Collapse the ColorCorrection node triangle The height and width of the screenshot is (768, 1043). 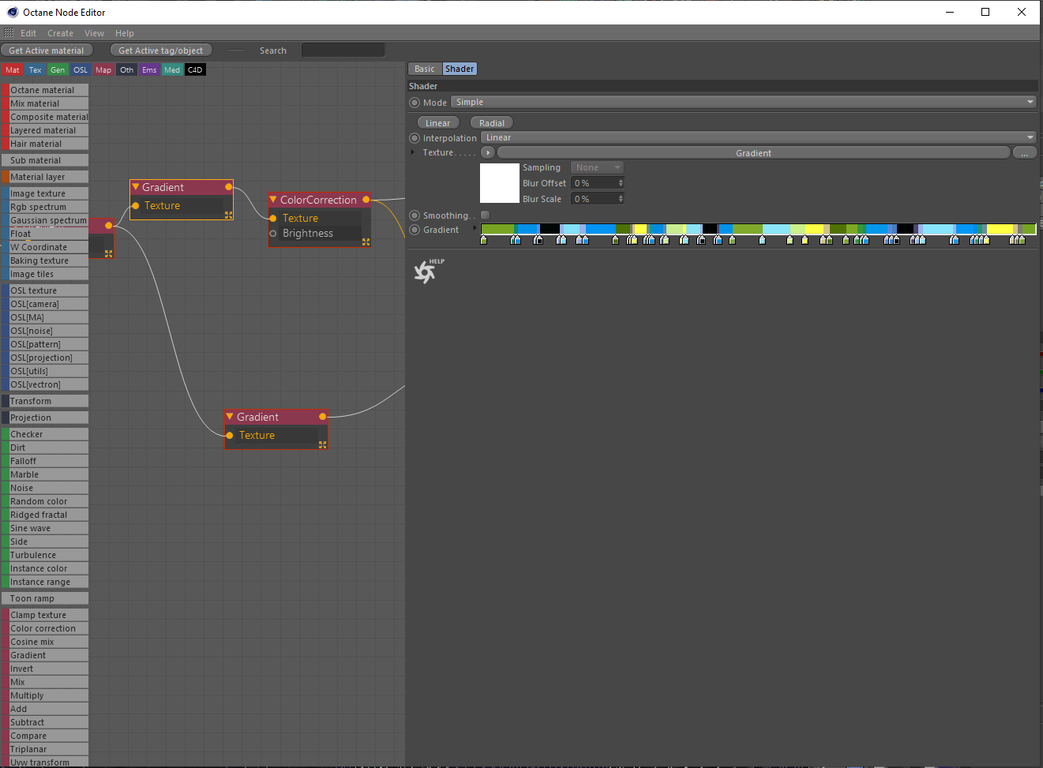click(273, 200)
